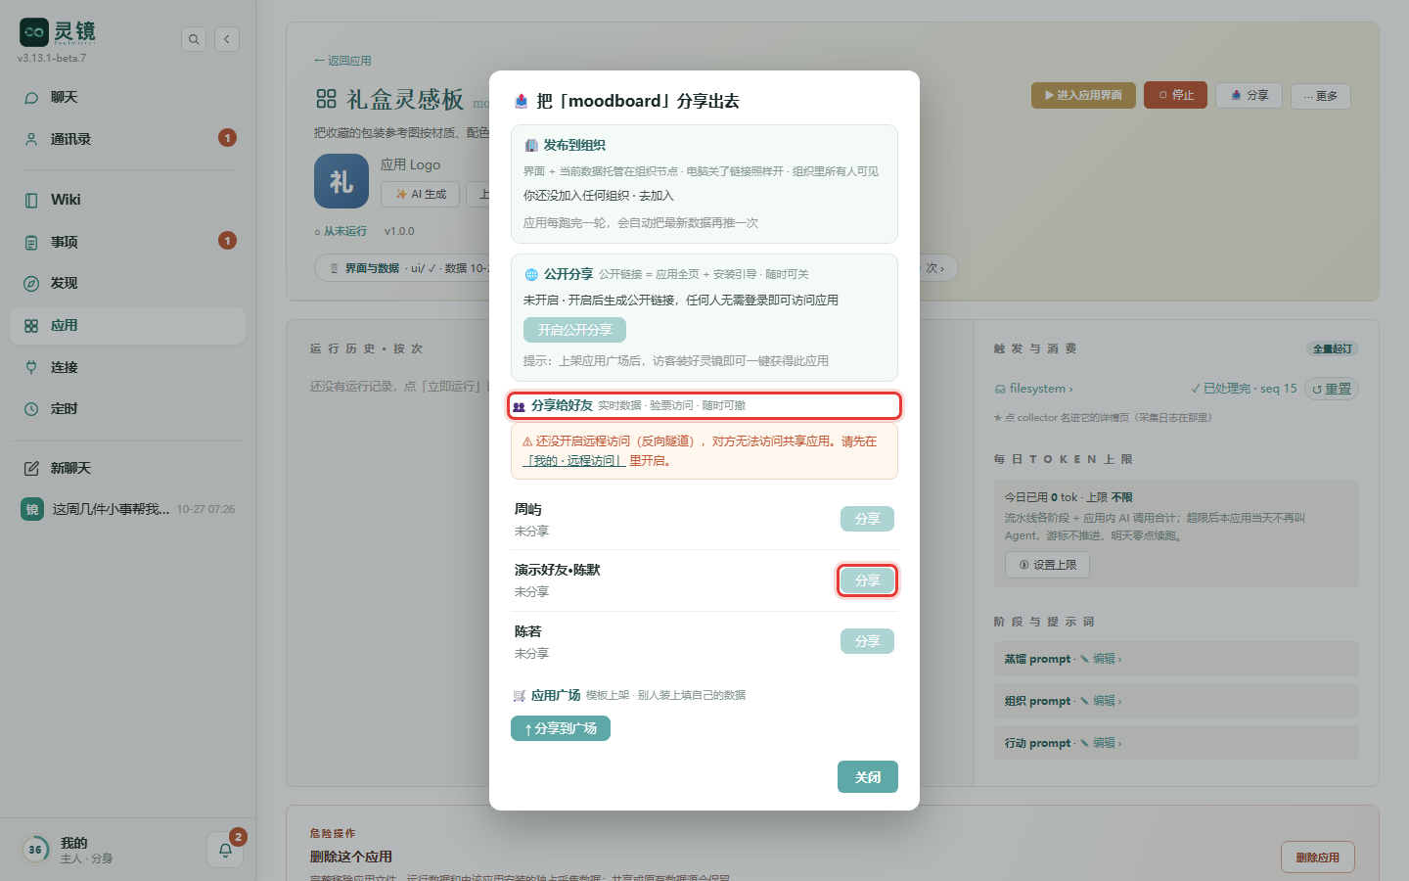Click the 应用广场 cart icon
Screen dimensions: 1409x881
520,696
